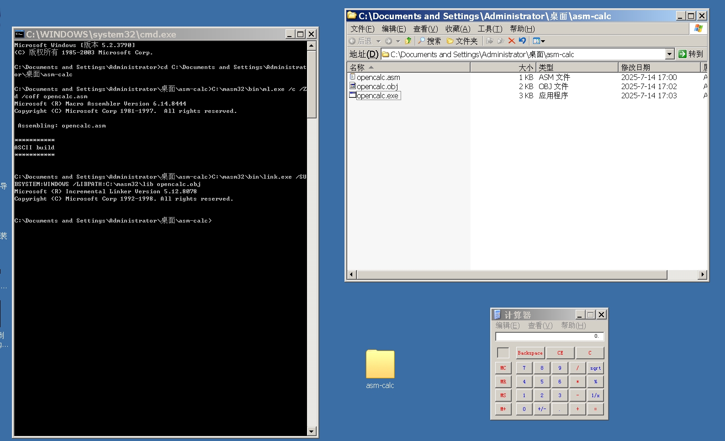Select the opencalc.exe file
Viewport: 725px width, 441px height.
pos(377,96)
